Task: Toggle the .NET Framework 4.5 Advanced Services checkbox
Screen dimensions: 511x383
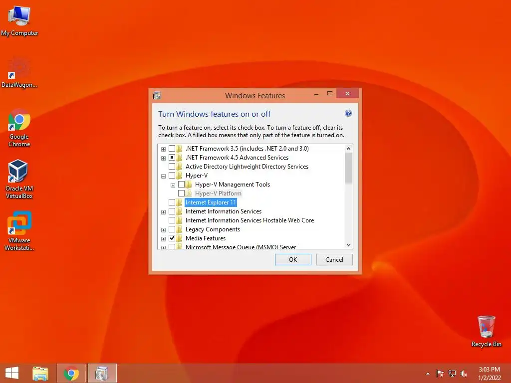Action: (172, 158)
